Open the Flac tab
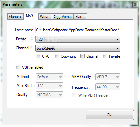This screenshot has height=127, width=140. click(80, 17)
